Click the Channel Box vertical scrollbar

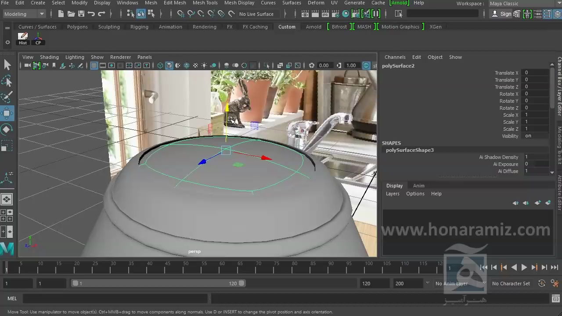point(552,88)
